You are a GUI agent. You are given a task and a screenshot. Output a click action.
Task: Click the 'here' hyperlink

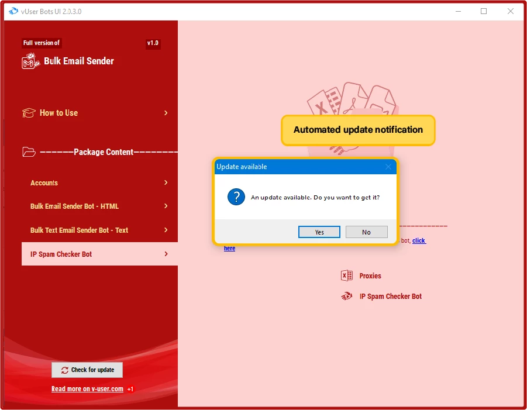(229, 249)
